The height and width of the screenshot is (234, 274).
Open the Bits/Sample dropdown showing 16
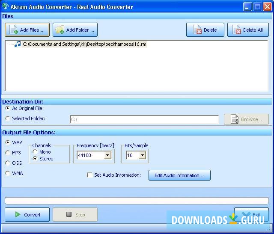pos(142,155)
